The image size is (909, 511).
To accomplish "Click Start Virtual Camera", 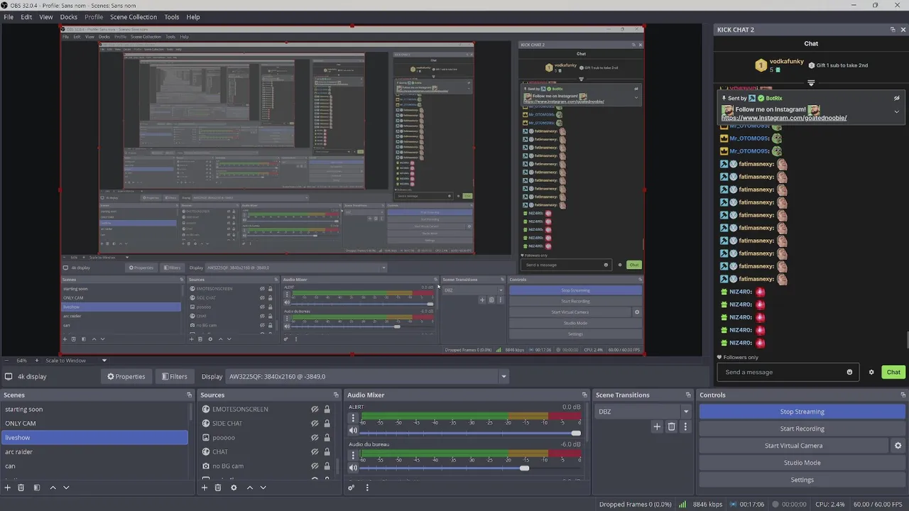I will point(794,446).
